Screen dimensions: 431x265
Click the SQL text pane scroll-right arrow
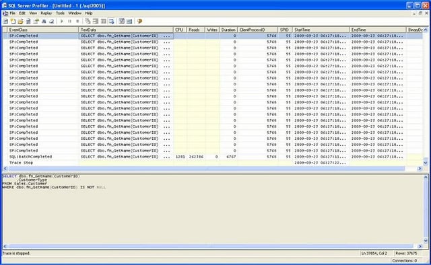click(x=420, y=246)
